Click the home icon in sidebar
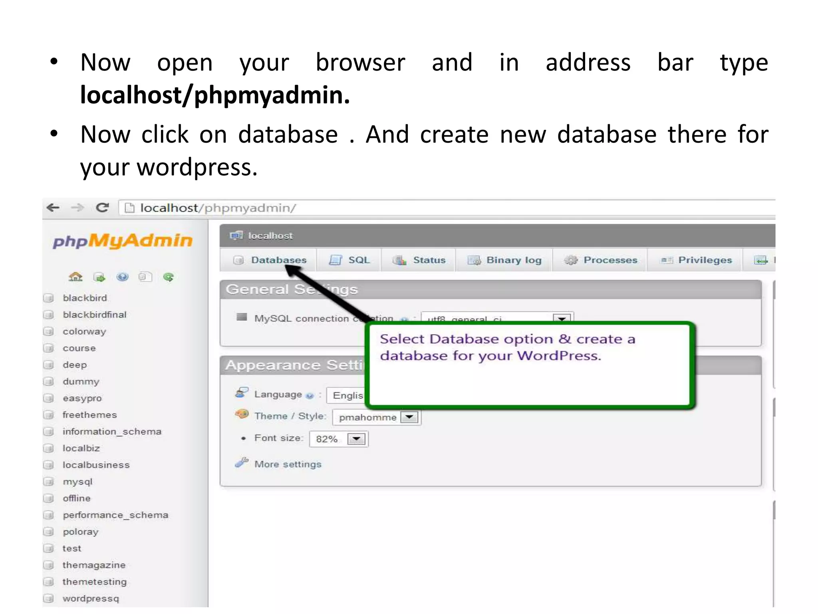 75,277
